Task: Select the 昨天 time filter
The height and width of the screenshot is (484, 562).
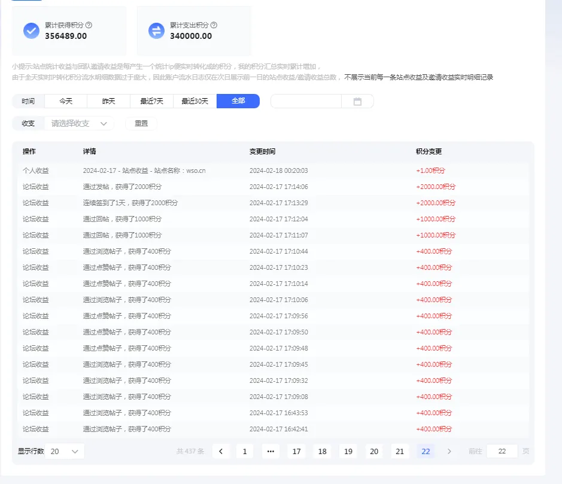Action: [x=108, y=101]
